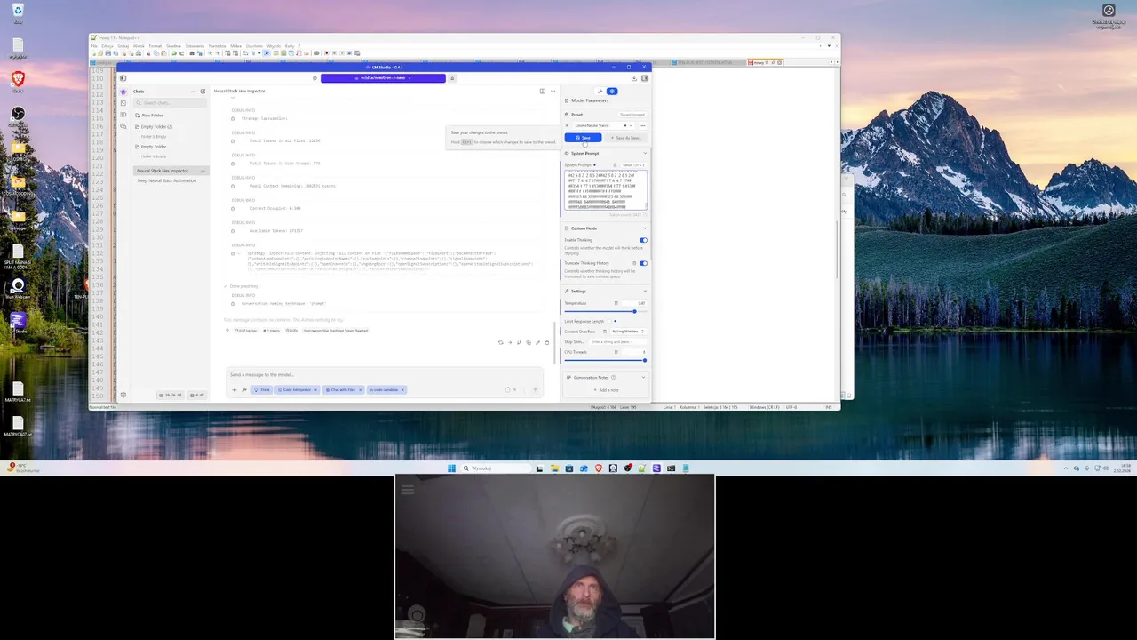Viewport: 1137px width, 640px height.
Task: Send the message with the up arrow
Action: pyautogui.click(x=535, y=389)
